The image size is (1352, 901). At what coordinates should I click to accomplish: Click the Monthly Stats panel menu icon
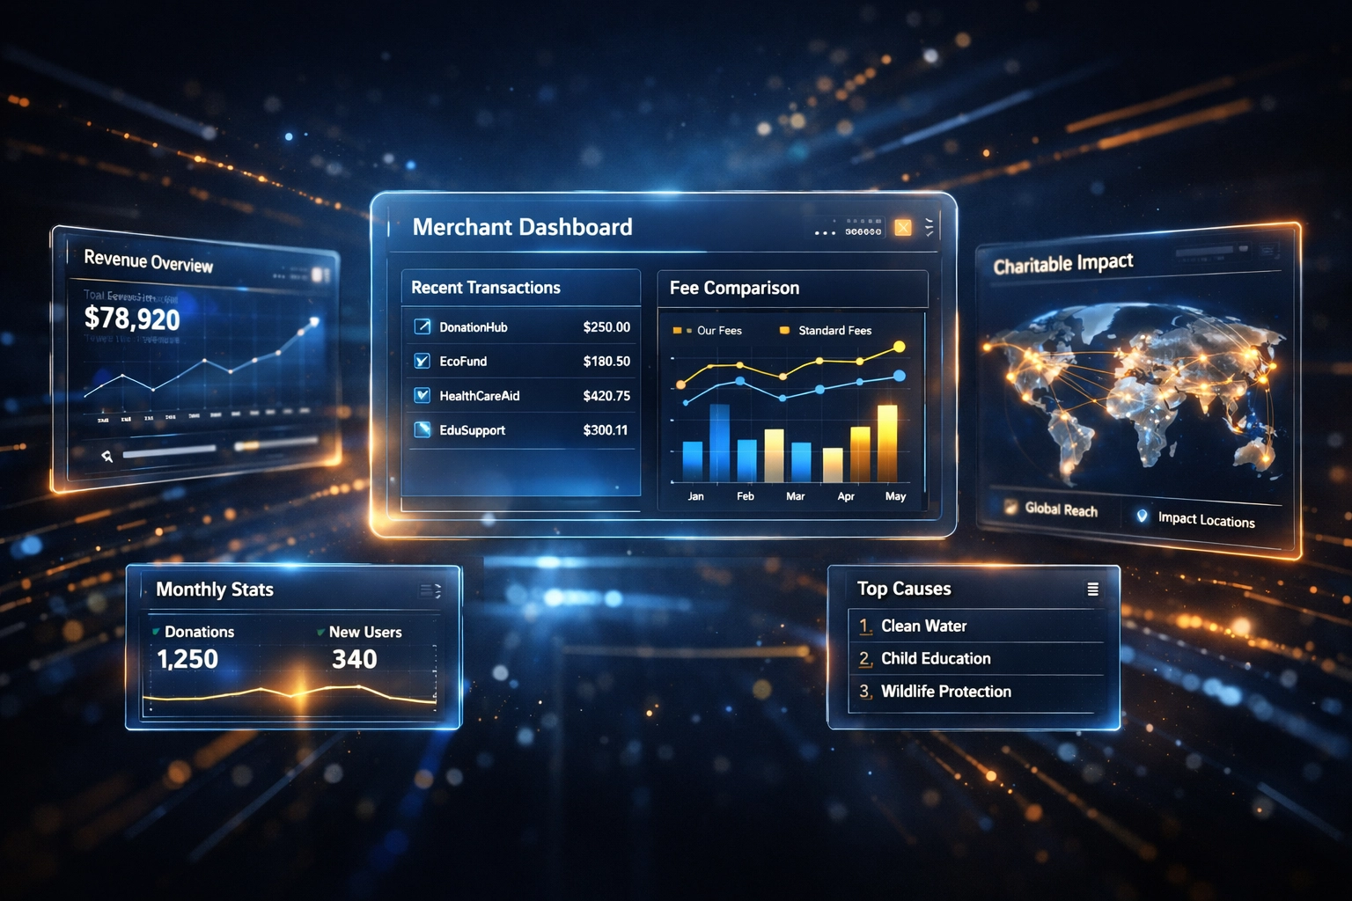pyautogui.click(x=429, y=589)
